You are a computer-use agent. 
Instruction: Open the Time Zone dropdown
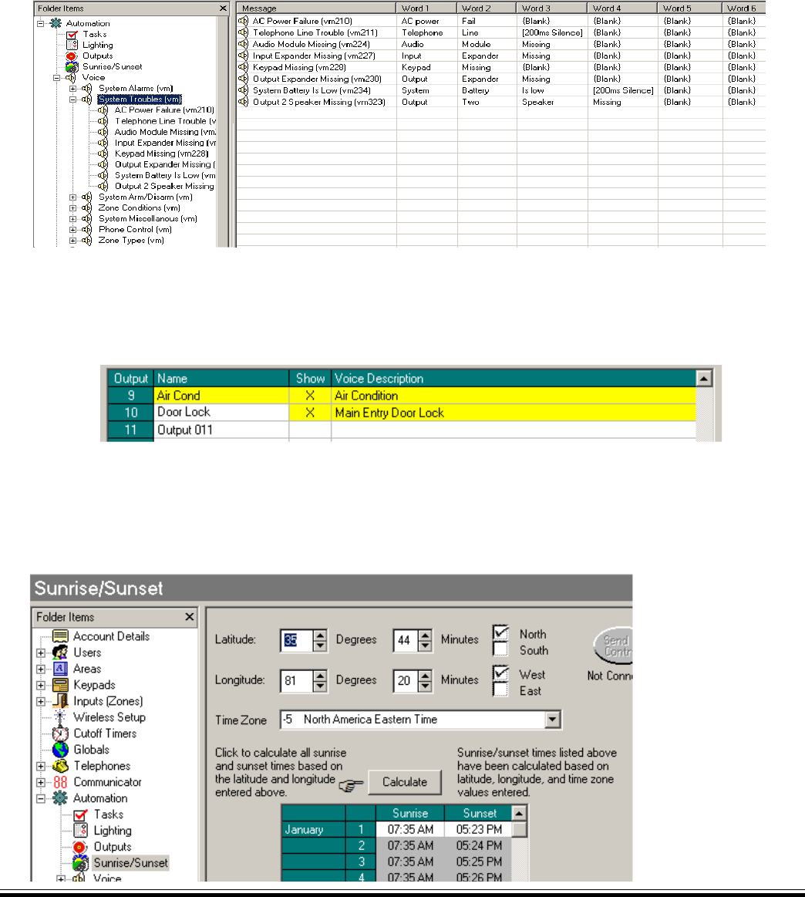pyautogui.click(x=552, y=719)
